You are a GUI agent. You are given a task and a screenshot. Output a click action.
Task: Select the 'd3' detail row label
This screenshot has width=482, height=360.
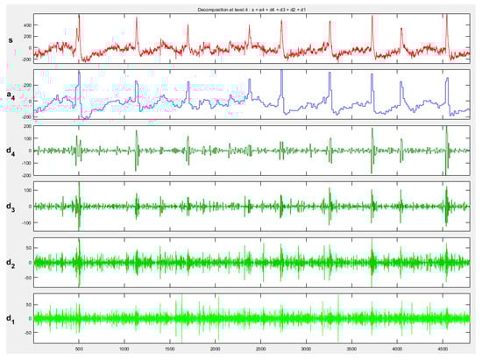(x=11, y=207)
